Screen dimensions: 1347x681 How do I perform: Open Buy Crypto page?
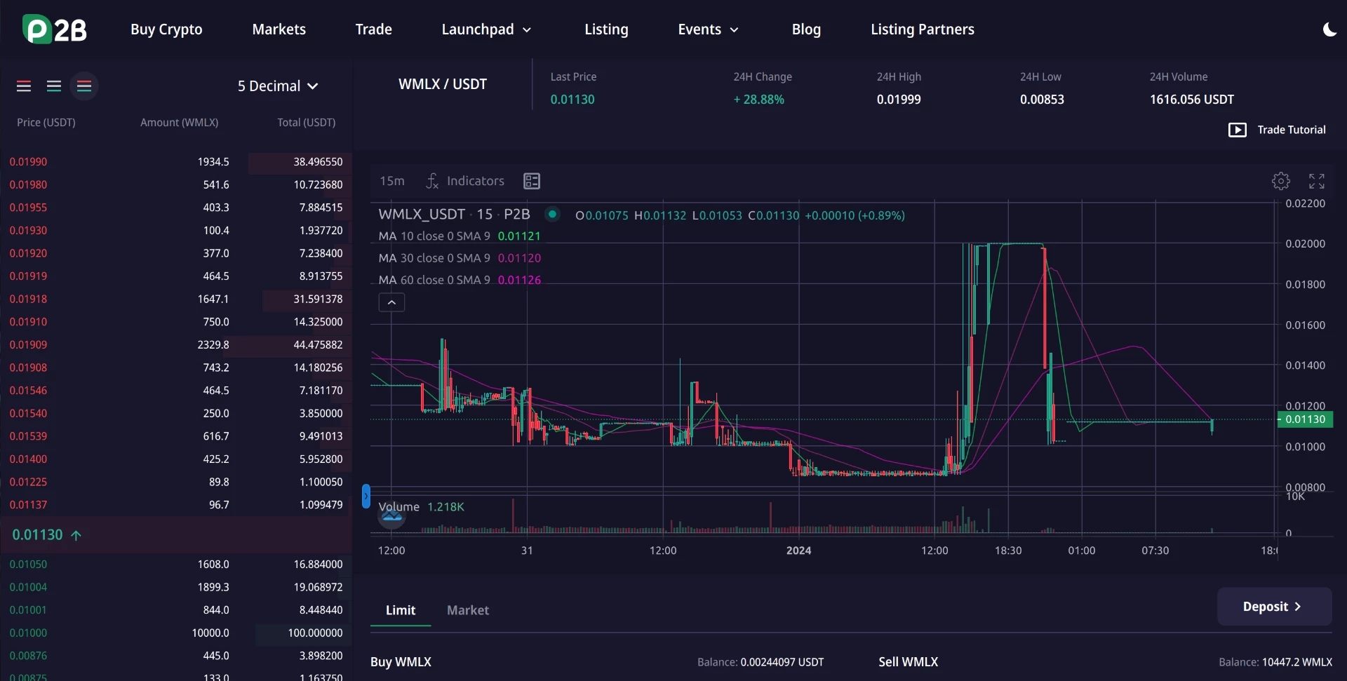coord(166,29)
